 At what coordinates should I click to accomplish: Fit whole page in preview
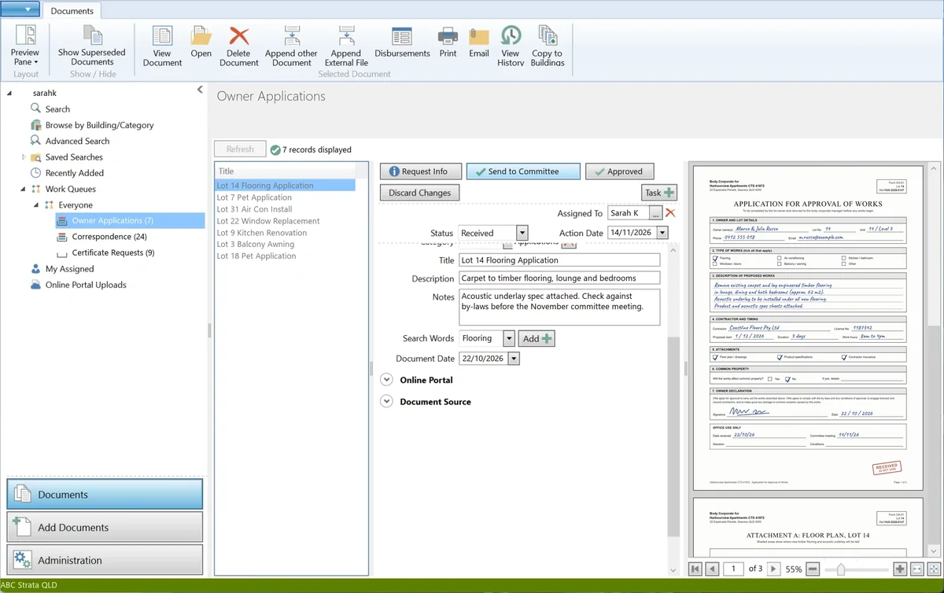coord(934,569)
